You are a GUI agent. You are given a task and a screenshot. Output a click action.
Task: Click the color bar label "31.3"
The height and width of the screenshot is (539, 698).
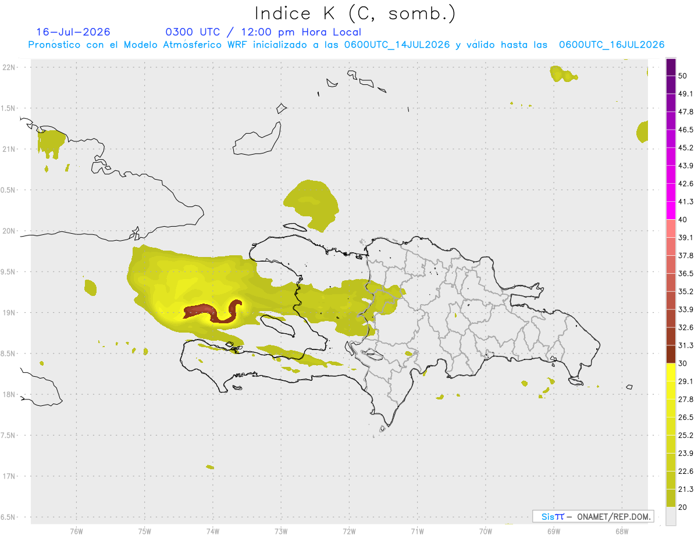coord(686,345)
